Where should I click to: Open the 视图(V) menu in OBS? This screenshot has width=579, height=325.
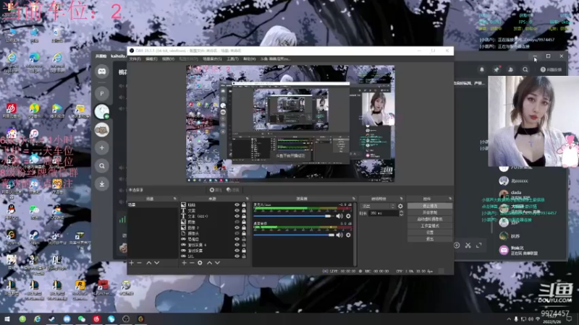pyautogui.click(x=168, y=59)
